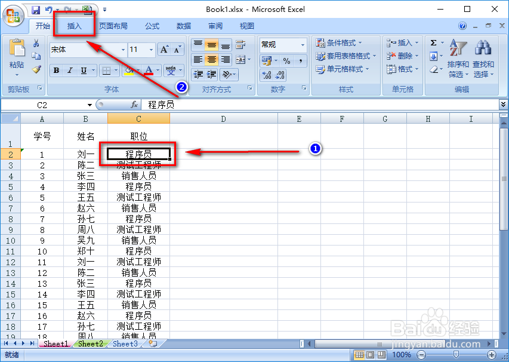Viewport: 509px width, 362px height.
Task: Open Excel Help question mark
Action: click(462, 26)
